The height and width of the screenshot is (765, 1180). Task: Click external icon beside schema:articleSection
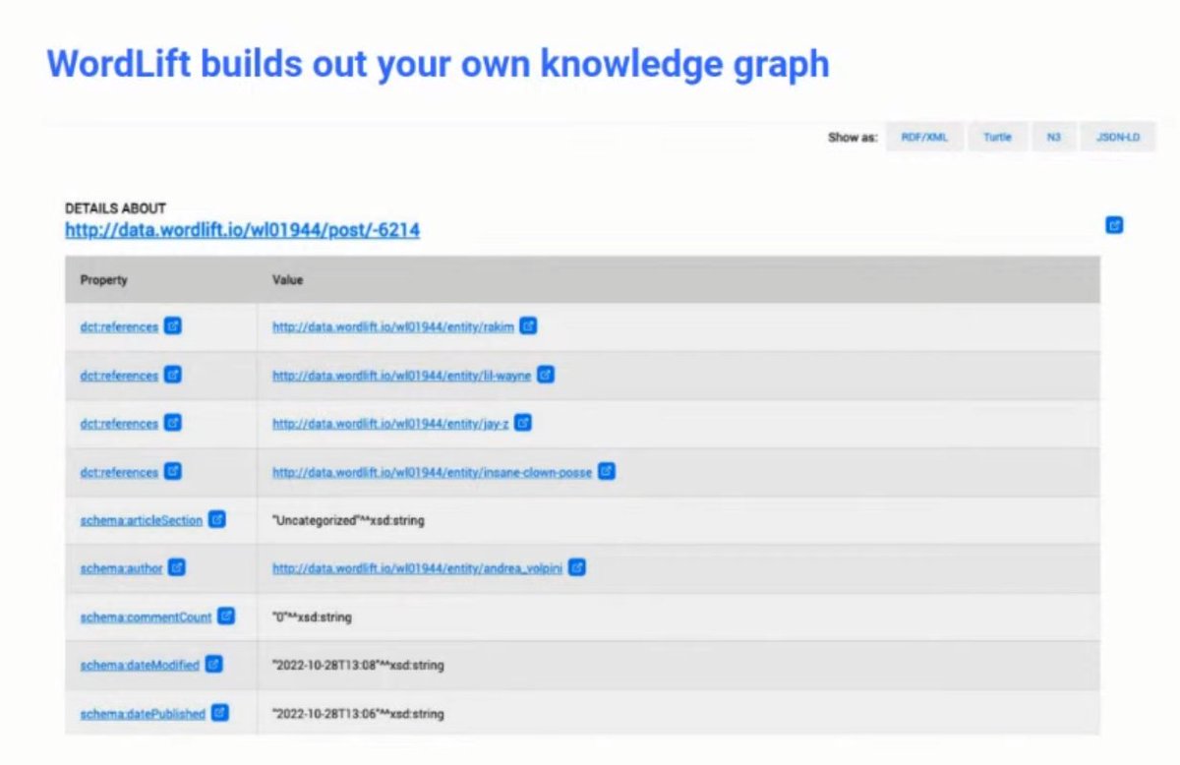[x=217, y=519]
